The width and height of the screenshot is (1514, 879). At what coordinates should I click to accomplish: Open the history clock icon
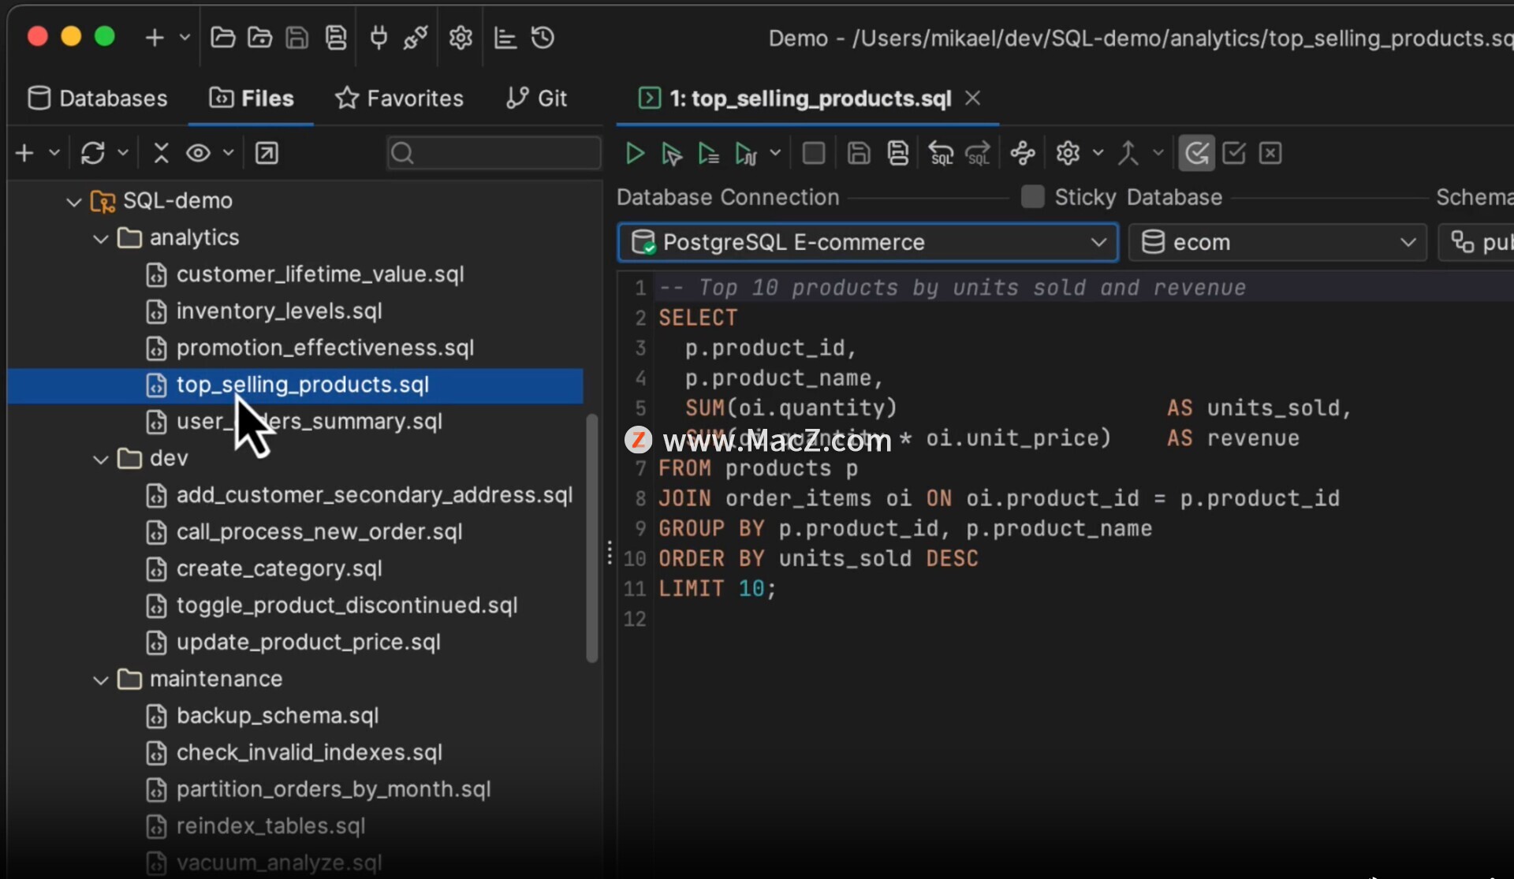click(543, 38)
